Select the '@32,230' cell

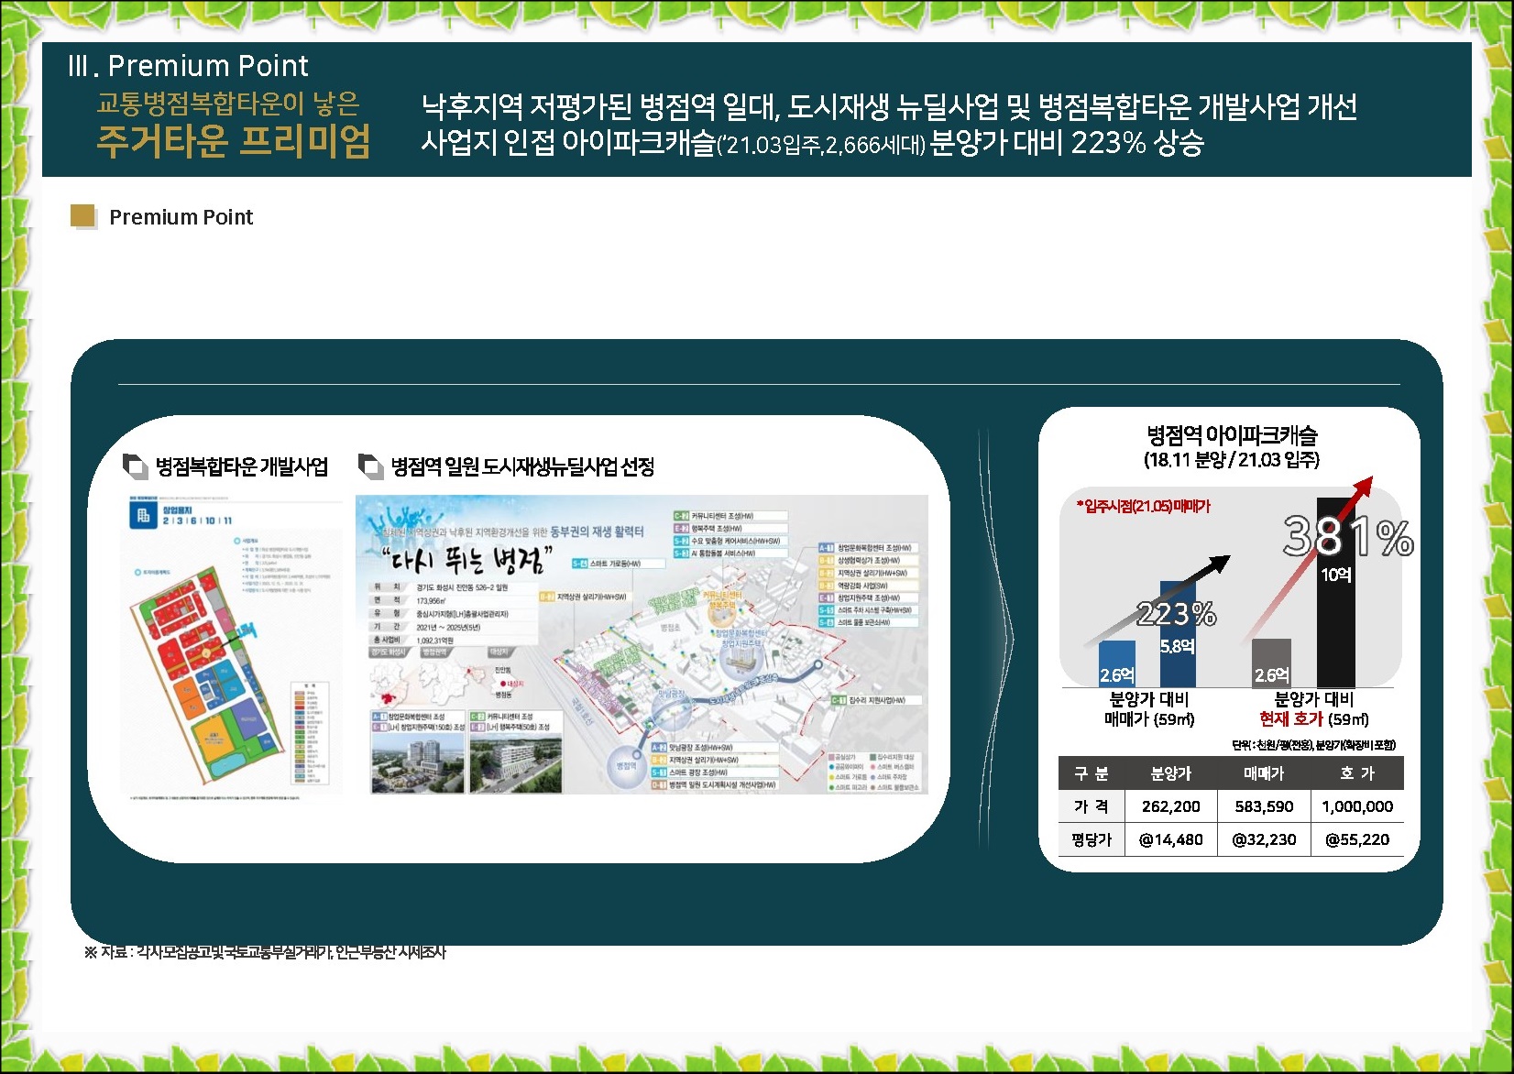tap(1265, 839)
